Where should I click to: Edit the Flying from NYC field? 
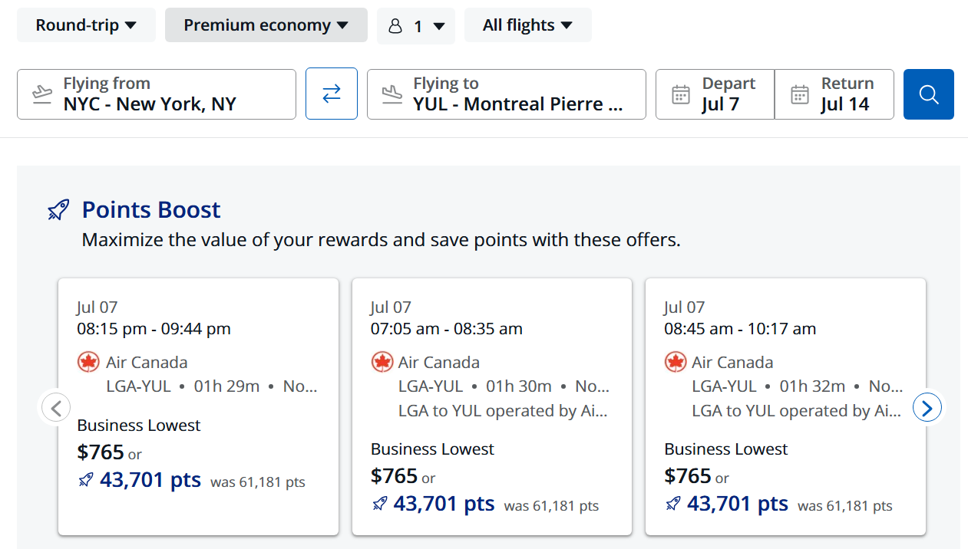point(157,94)
